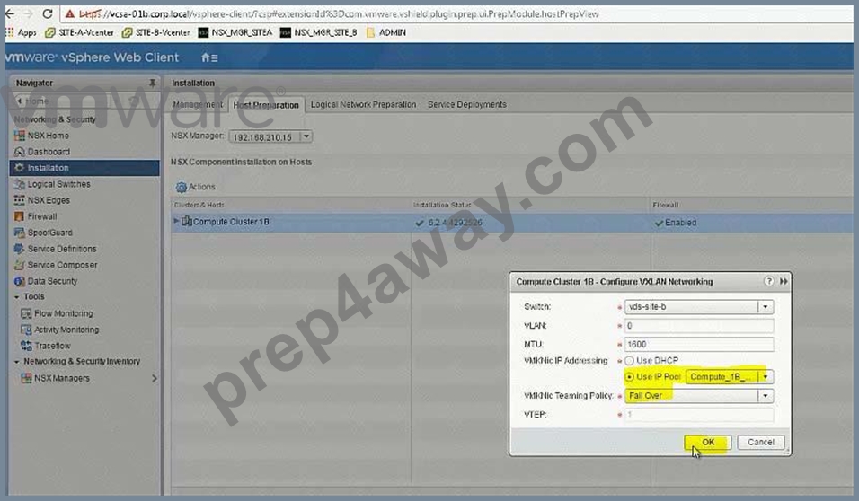The width and height of the screenshot is (859, 501).
Task: Expand Compute Cluster 1B row
Action: click(176, 221)
